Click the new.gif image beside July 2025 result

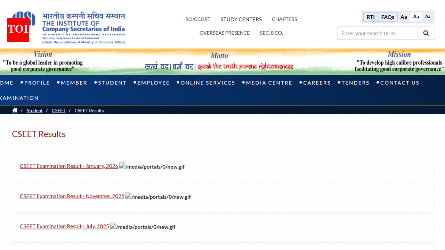(x=143, y=227)
